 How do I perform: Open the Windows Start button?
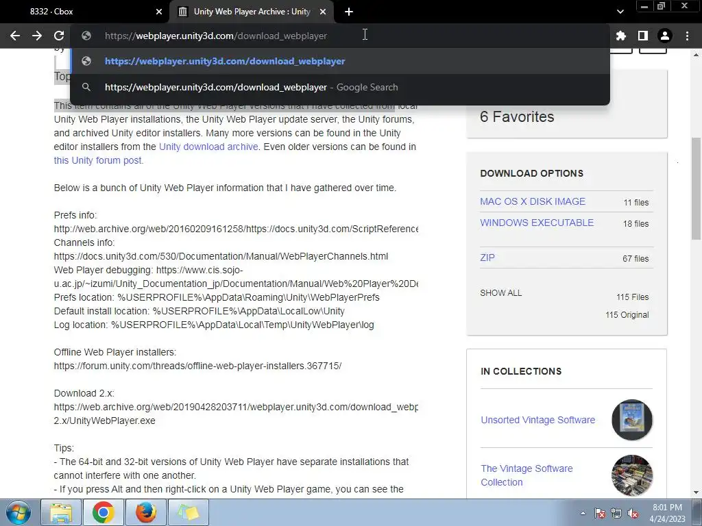pyautogui.click(x=18, y=512)
